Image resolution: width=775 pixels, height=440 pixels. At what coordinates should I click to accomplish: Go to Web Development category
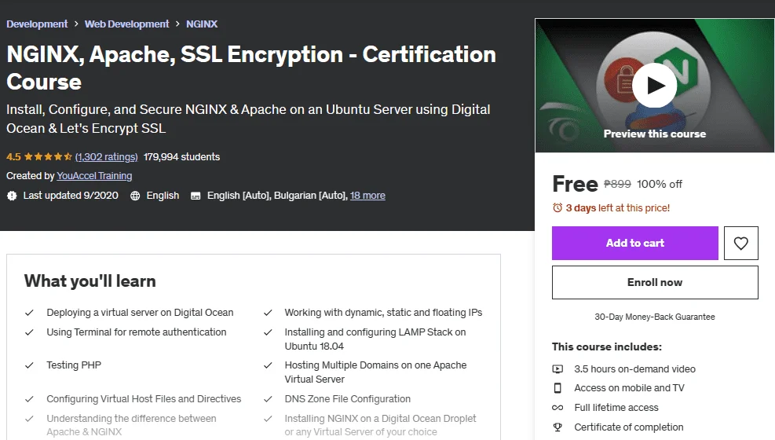pyautogui.click(x=126, y=24)
